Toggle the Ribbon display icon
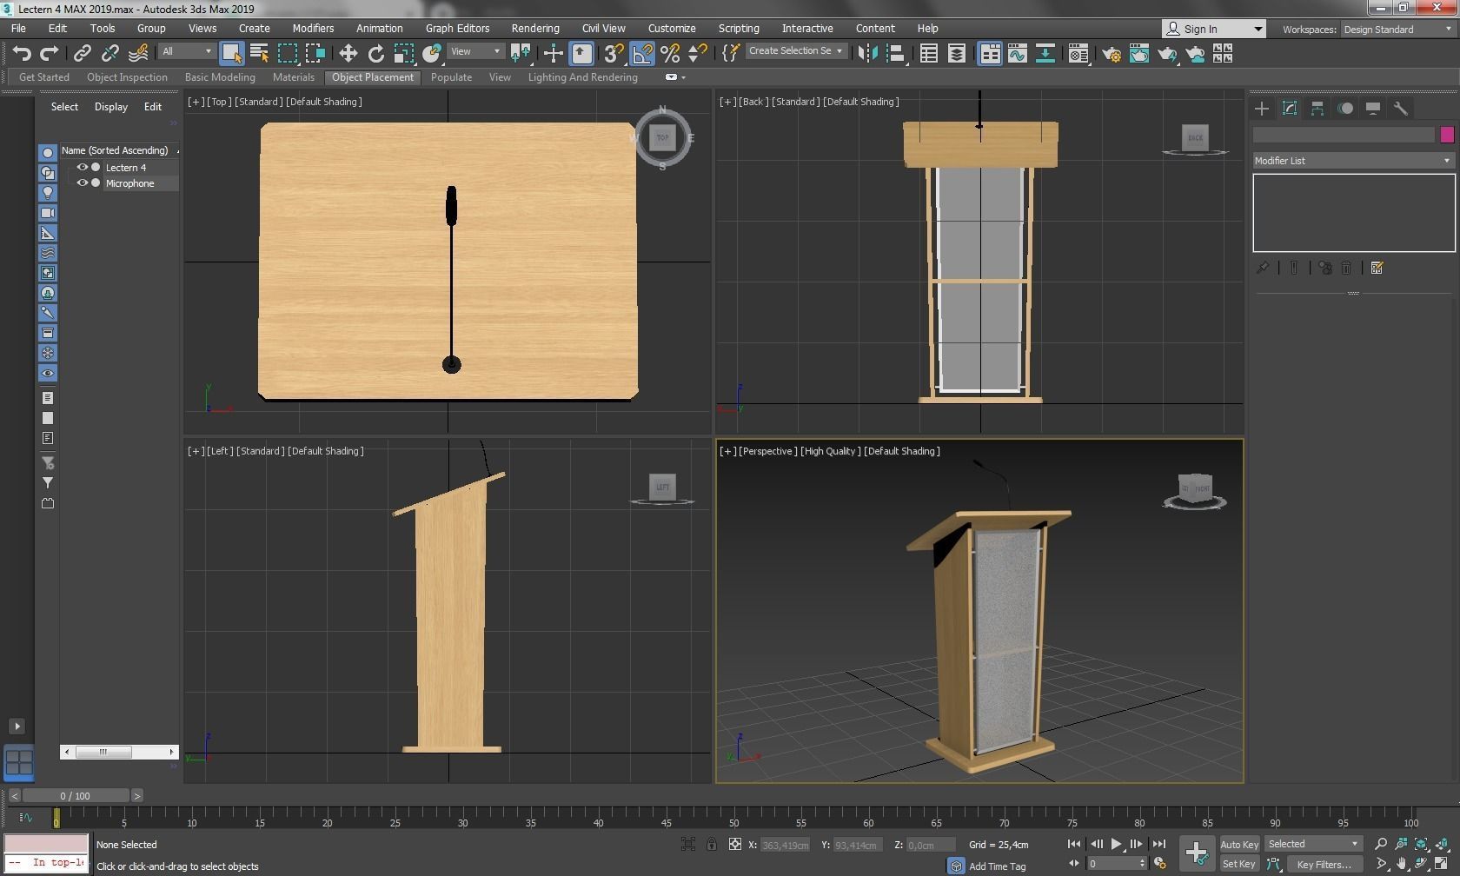The image size is (1460, 876). point(989,54)
